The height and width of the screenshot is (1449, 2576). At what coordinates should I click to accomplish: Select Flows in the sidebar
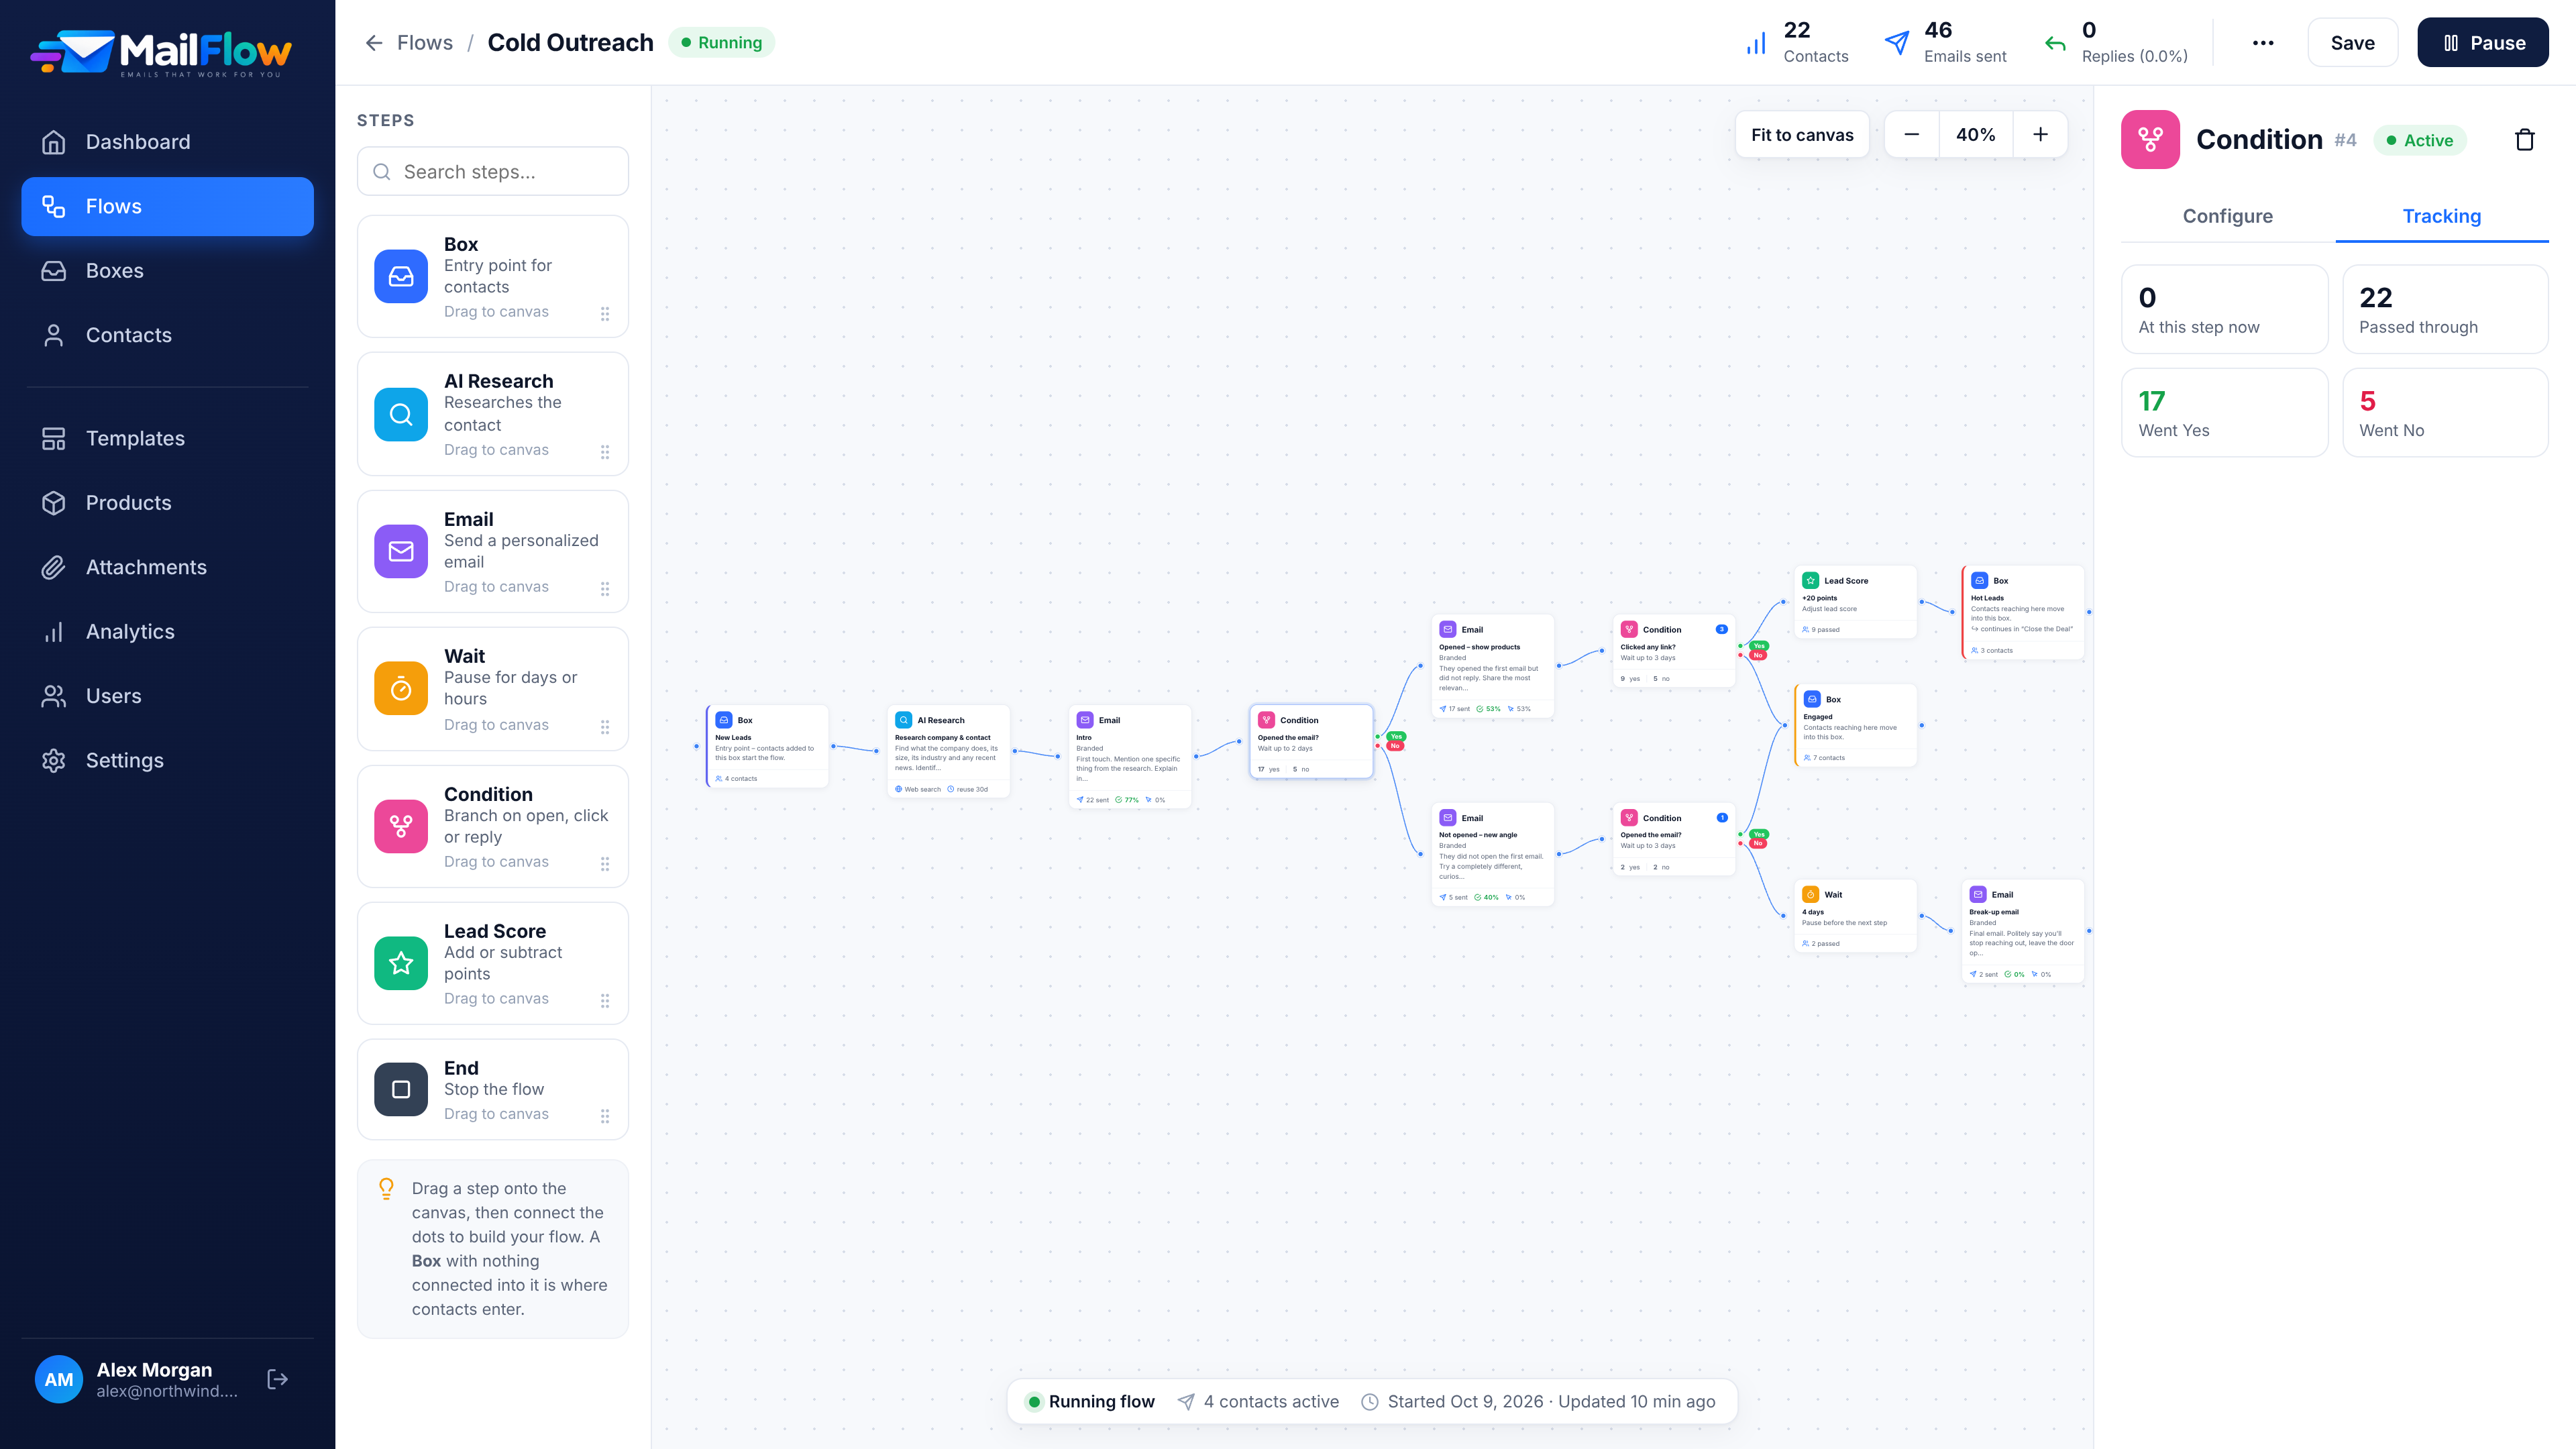(x=167, y=206)
